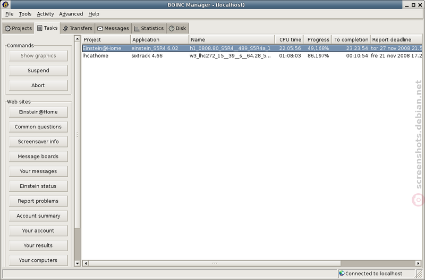Click progress value 49,168%
This screenshot has width=425, height=280.
coord(318,48)
